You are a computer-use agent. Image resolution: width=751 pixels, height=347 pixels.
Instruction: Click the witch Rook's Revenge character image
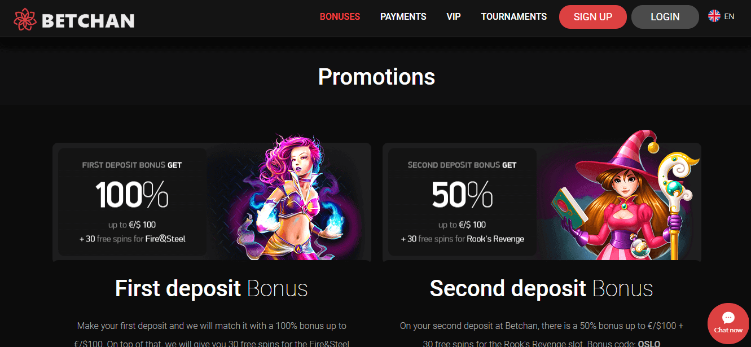point(625,195)
